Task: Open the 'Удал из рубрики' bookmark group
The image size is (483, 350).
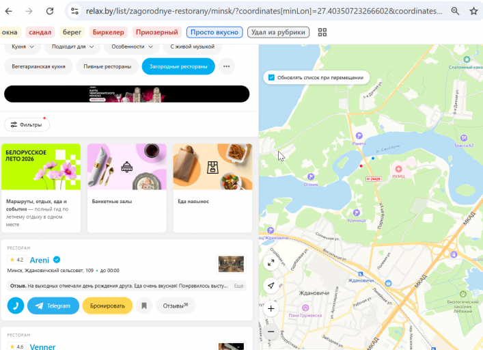Action: [x=278, y=32]
